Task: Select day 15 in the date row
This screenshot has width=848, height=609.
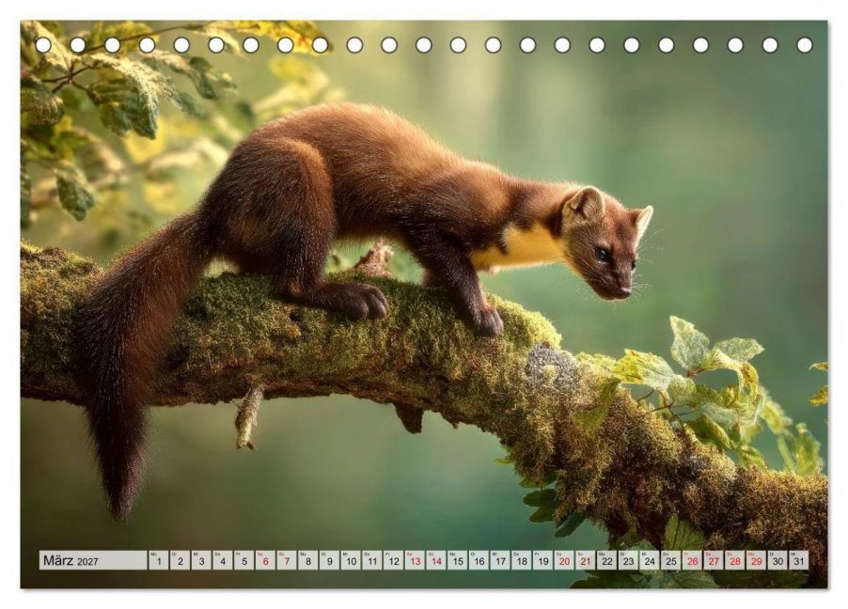Action: point(458,560)
